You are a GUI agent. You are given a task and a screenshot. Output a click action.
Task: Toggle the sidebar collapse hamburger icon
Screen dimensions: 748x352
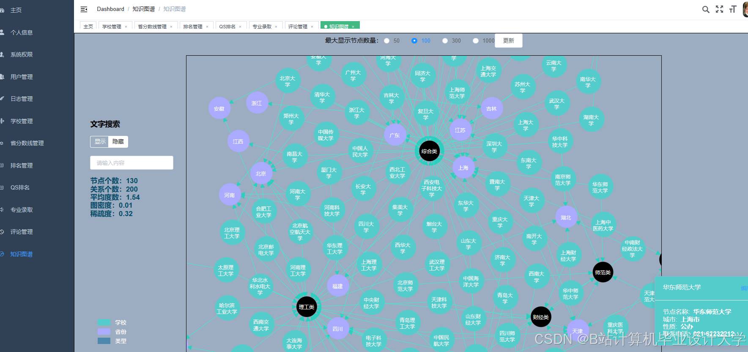point(84,9)
